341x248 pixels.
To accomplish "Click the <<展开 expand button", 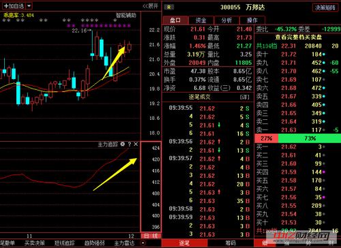I will pos(151,6).
